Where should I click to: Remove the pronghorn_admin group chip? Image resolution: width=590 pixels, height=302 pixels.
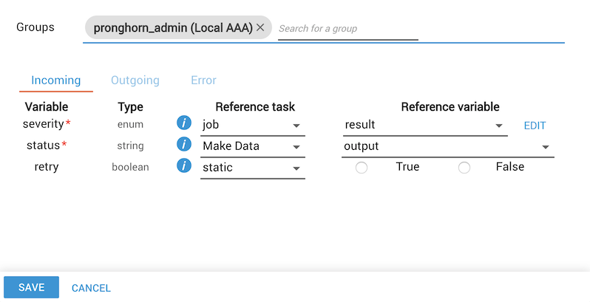coord(260,28)
